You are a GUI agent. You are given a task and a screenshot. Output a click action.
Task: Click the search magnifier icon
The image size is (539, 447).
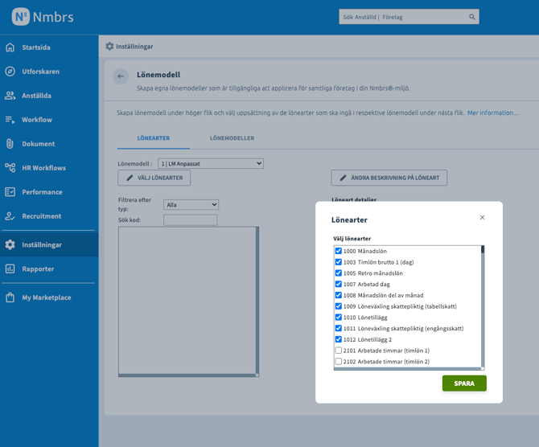(x=472, y=17)
